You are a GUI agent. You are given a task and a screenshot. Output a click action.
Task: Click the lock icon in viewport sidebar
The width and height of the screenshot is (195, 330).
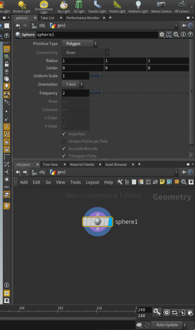point(7,64)
